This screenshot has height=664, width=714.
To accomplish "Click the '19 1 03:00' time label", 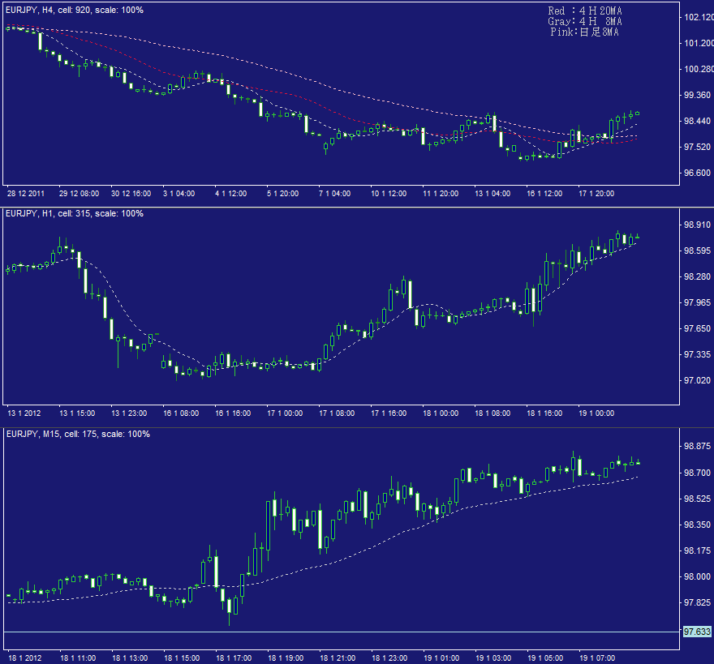I will (x=493, y=658).
